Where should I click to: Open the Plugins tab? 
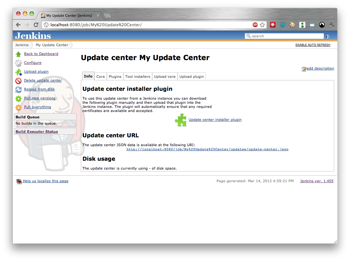point(115,76)
